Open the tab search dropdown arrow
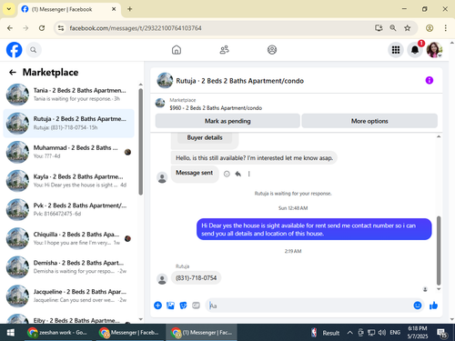 tap(9, 9)
